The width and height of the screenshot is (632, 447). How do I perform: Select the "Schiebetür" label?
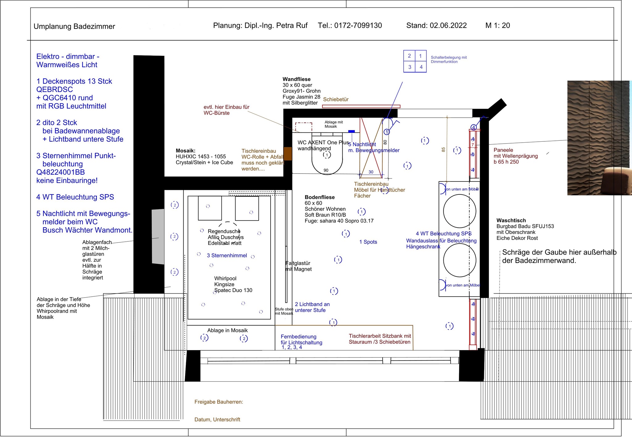(x=336, y=99)
